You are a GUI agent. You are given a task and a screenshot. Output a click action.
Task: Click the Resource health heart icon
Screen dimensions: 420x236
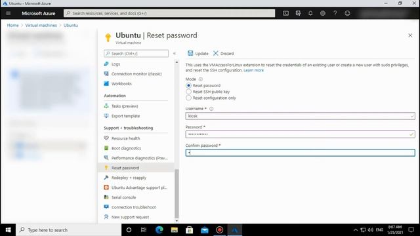coord(106,138)
